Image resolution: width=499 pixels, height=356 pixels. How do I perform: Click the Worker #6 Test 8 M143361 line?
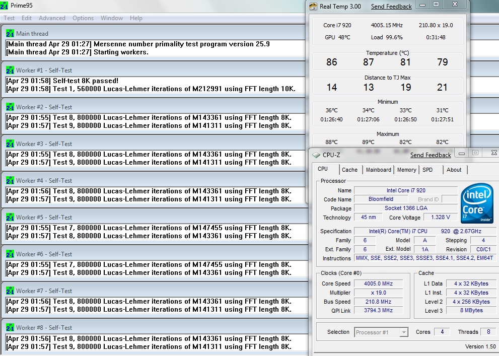[x=149, y=272]
